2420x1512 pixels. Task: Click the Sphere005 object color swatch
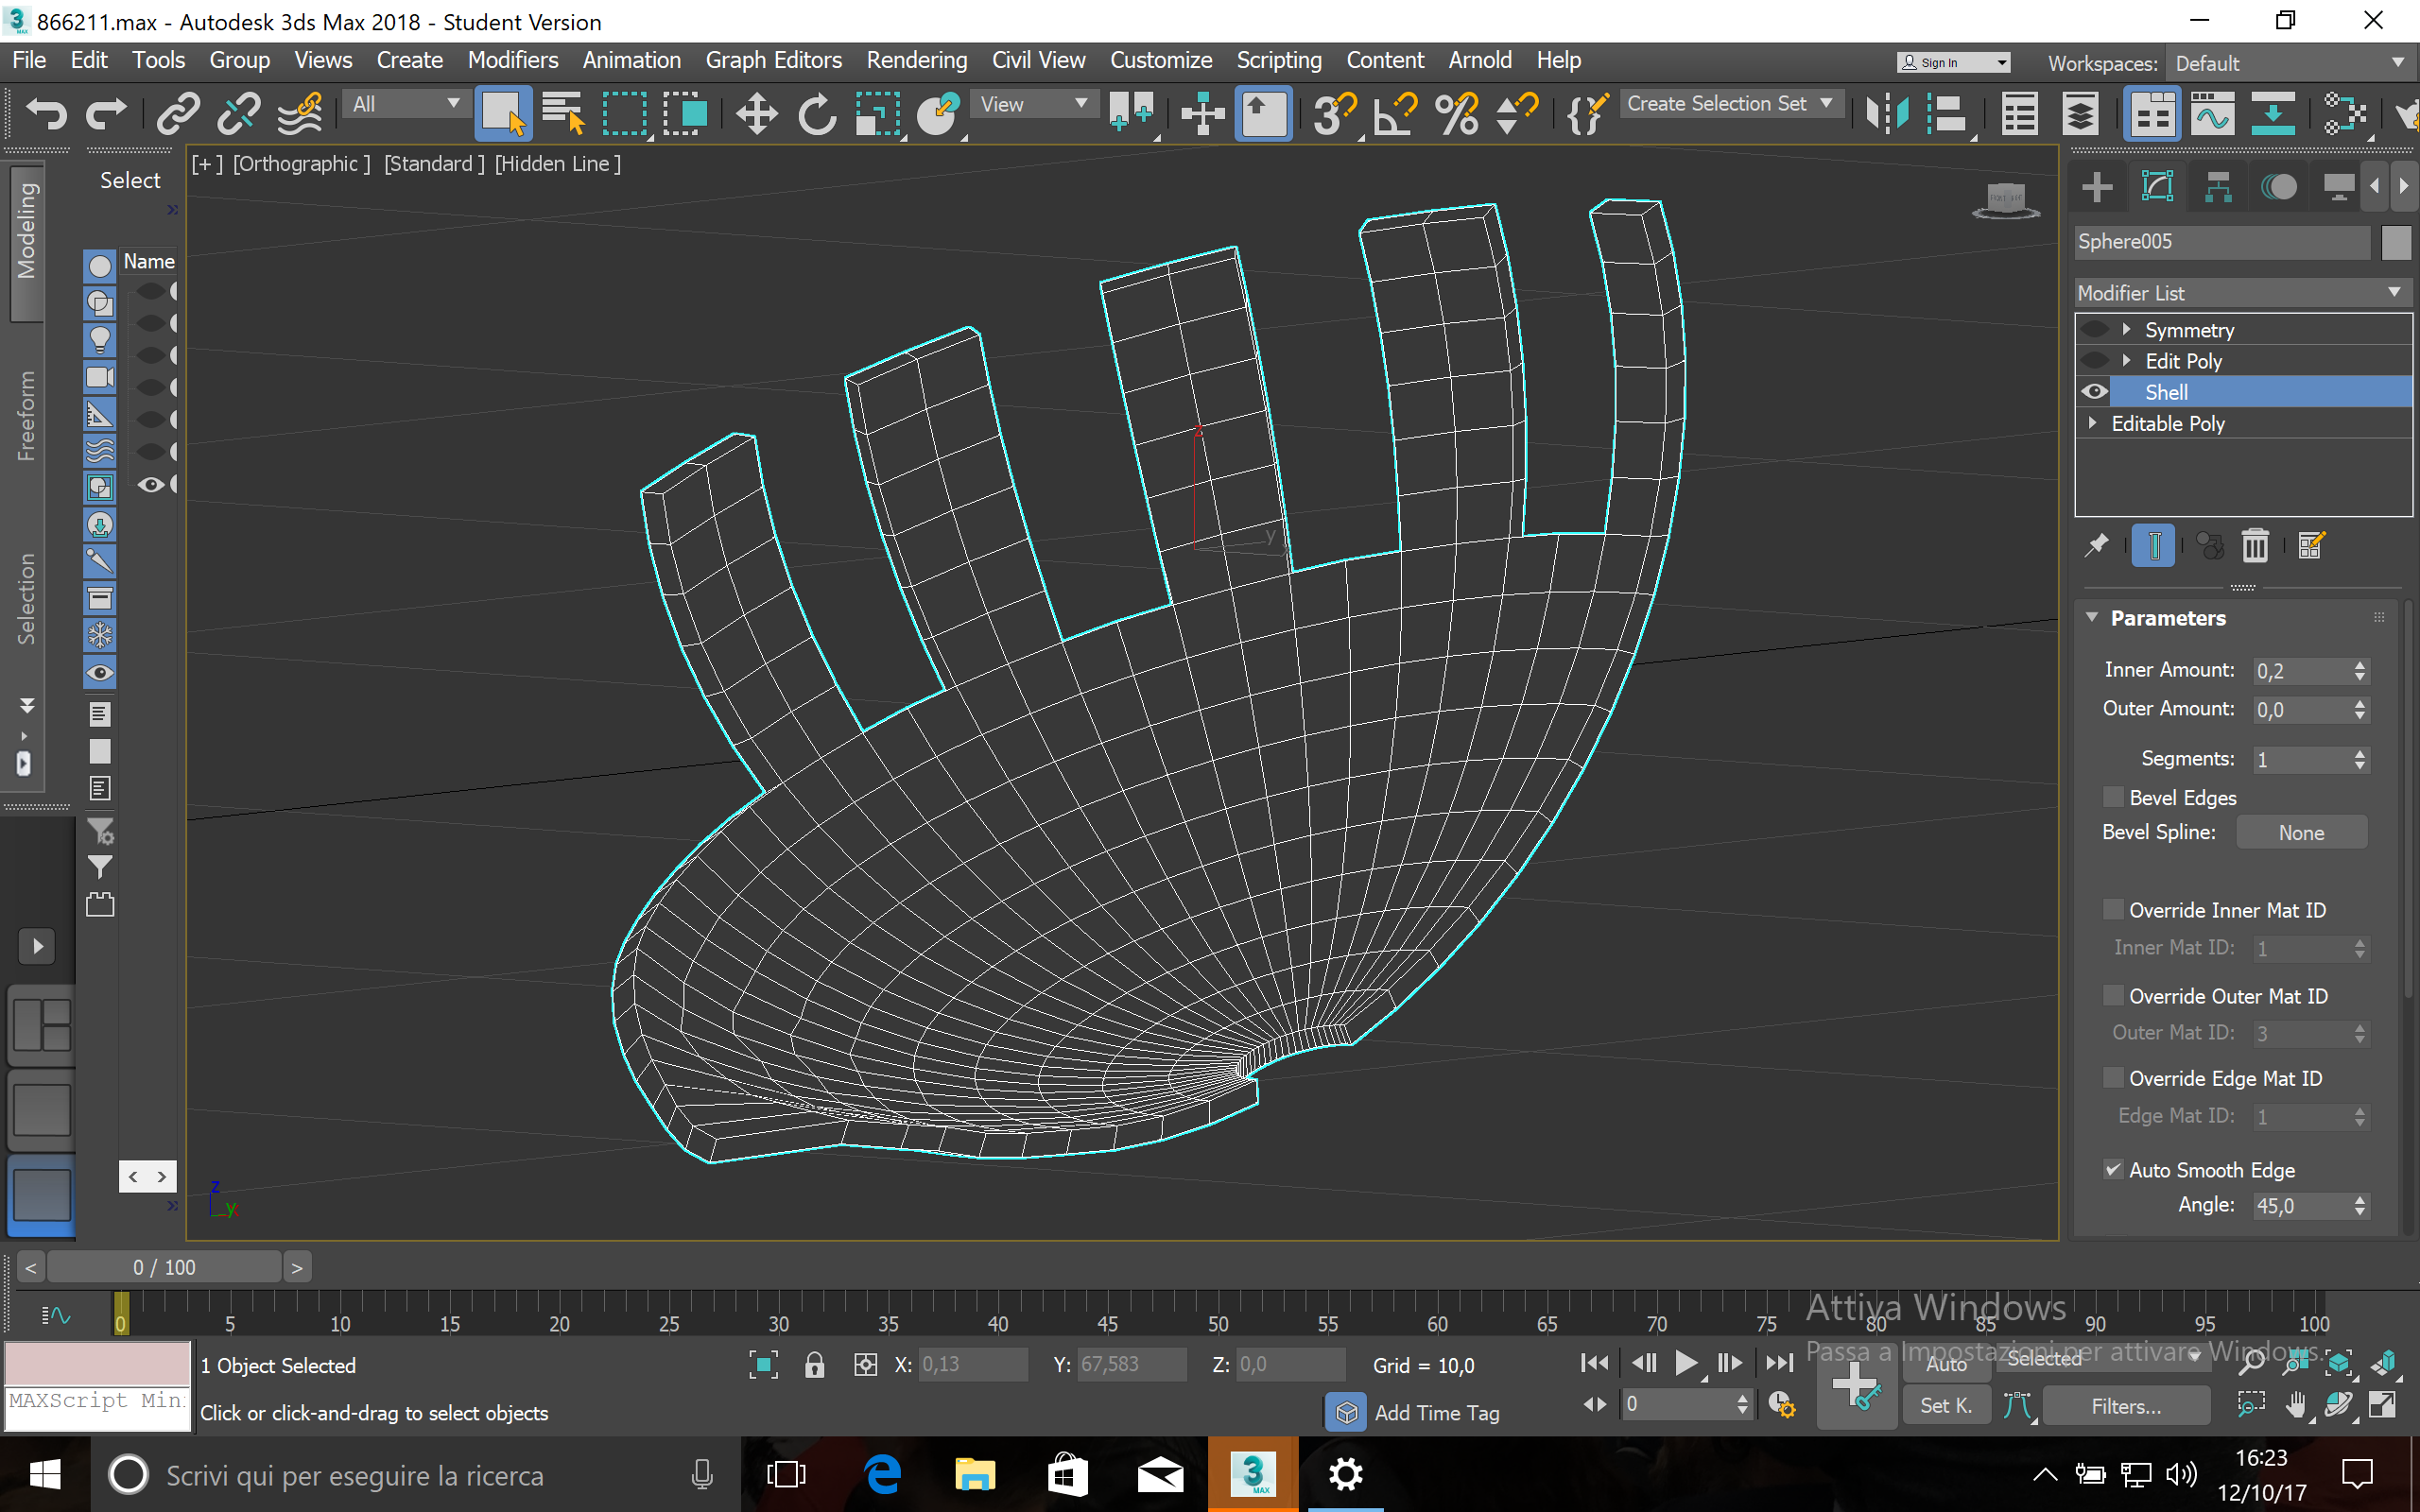point(2396,242)
